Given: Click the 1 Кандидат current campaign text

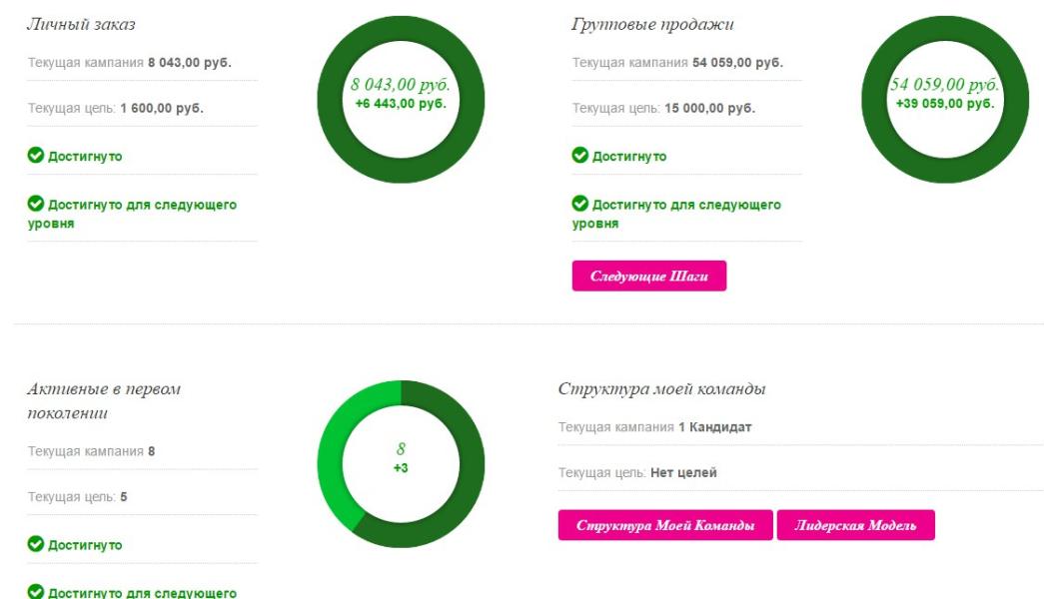Looking at the screenshot, I should [714, 427].
